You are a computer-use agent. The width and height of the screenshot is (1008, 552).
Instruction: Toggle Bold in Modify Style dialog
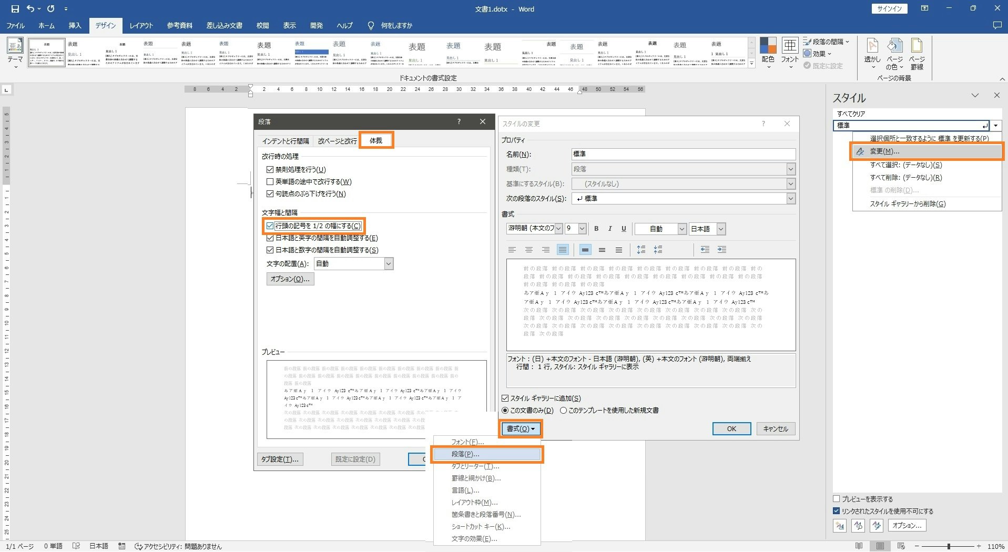[596, 229]
